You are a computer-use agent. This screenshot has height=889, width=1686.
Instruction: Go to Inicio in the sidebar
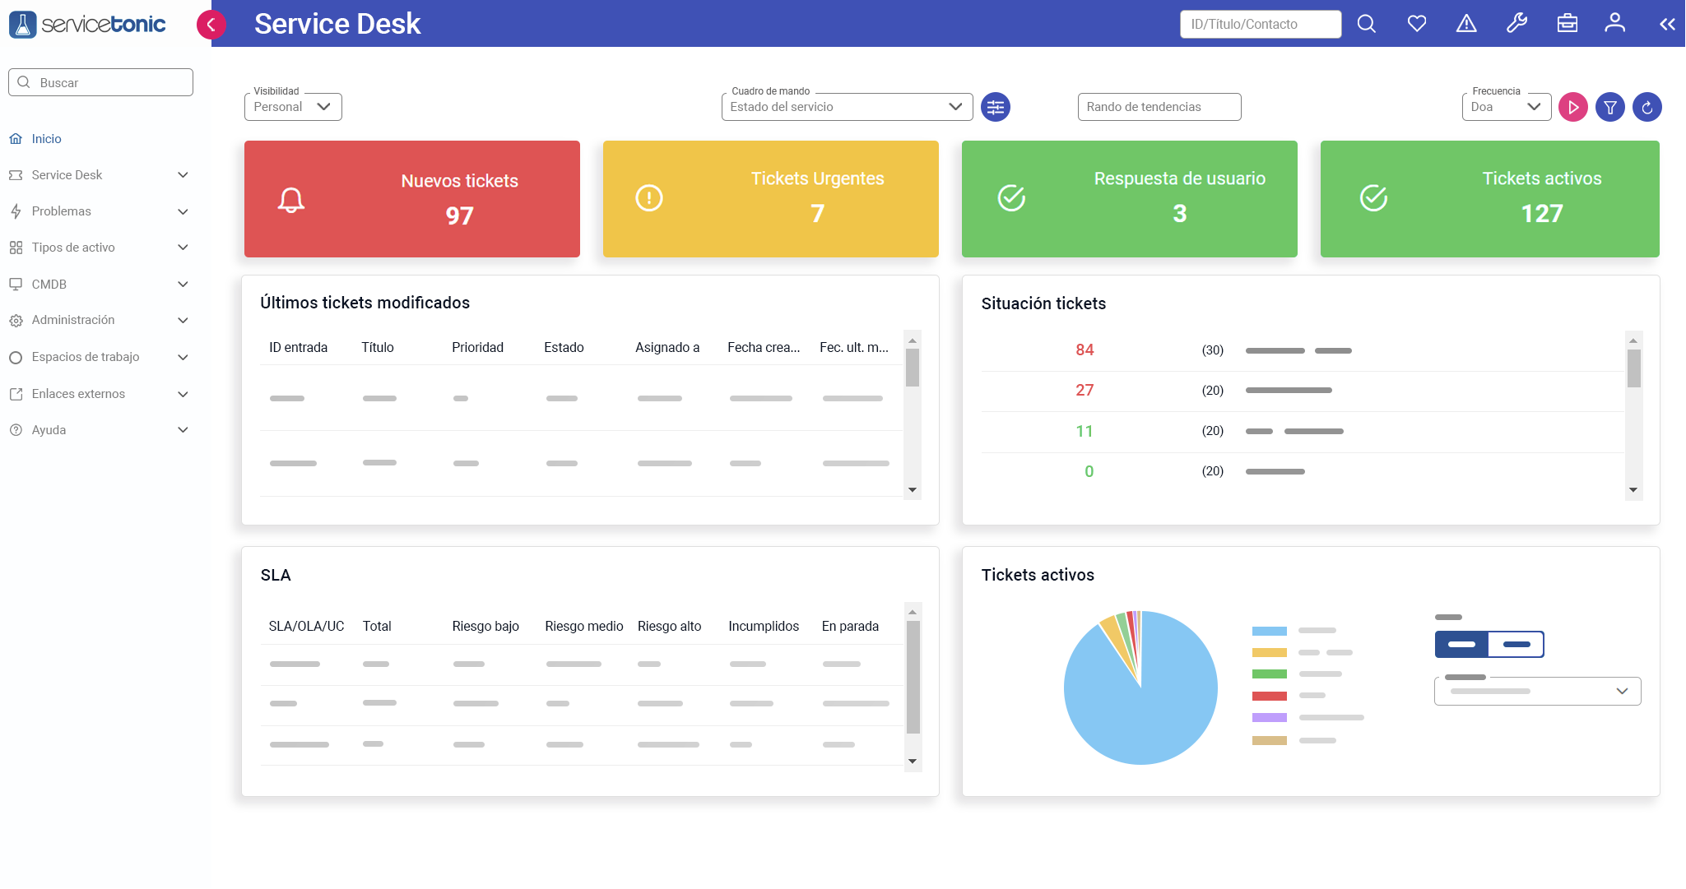[x=46, y=139]
